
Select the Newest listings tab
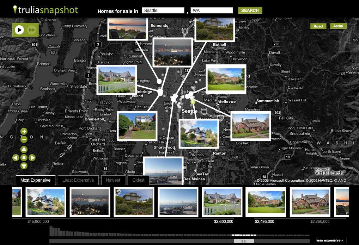point(113,180)
